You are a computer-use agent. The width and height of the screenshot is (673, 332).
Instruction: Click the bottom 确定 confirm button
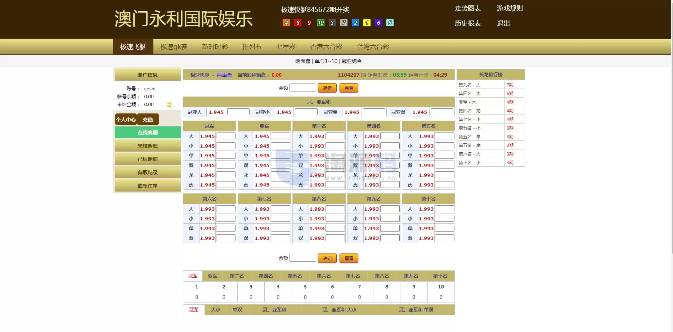click(327, 258)
